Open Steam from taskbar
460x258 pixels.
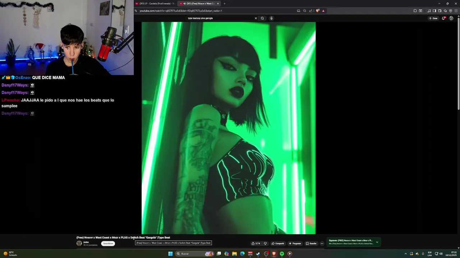click(x=258, y=254)
